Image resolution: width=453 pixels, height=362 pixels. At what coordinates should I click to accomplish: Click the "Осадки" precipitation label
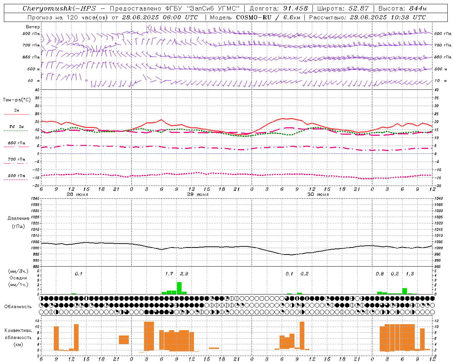coord(18,278)
